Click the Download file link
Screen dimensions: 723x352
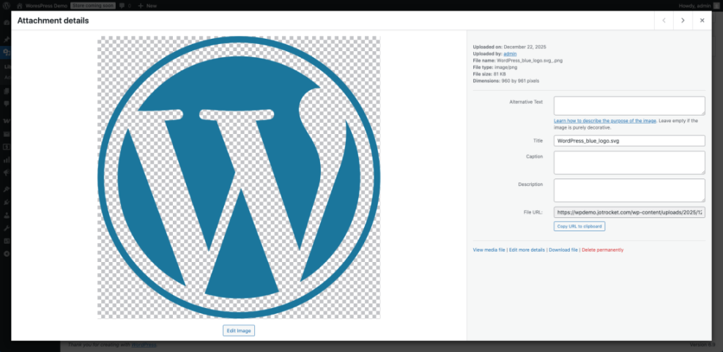(563, 250)
